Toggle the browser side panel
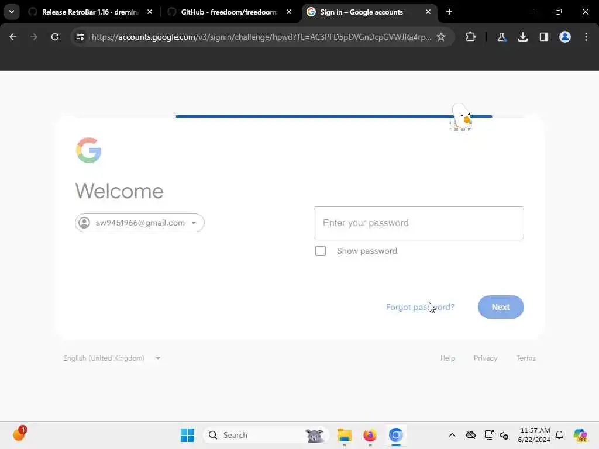The width and height of the screenshot is (599, 449). pyautogui.click(x=544, y=37)
